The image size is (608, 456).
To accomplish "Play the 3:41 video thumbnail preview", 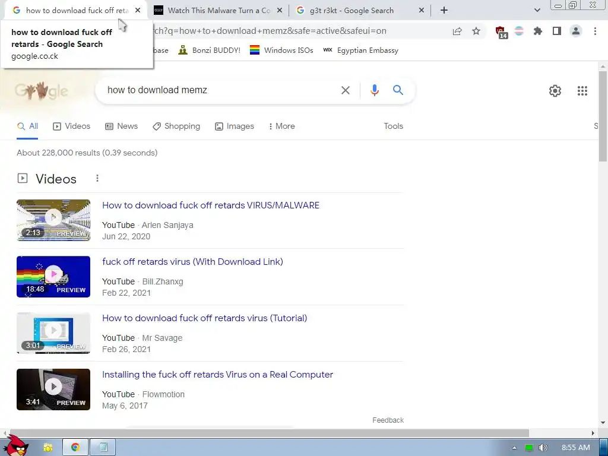I will (x=53, y=389).
